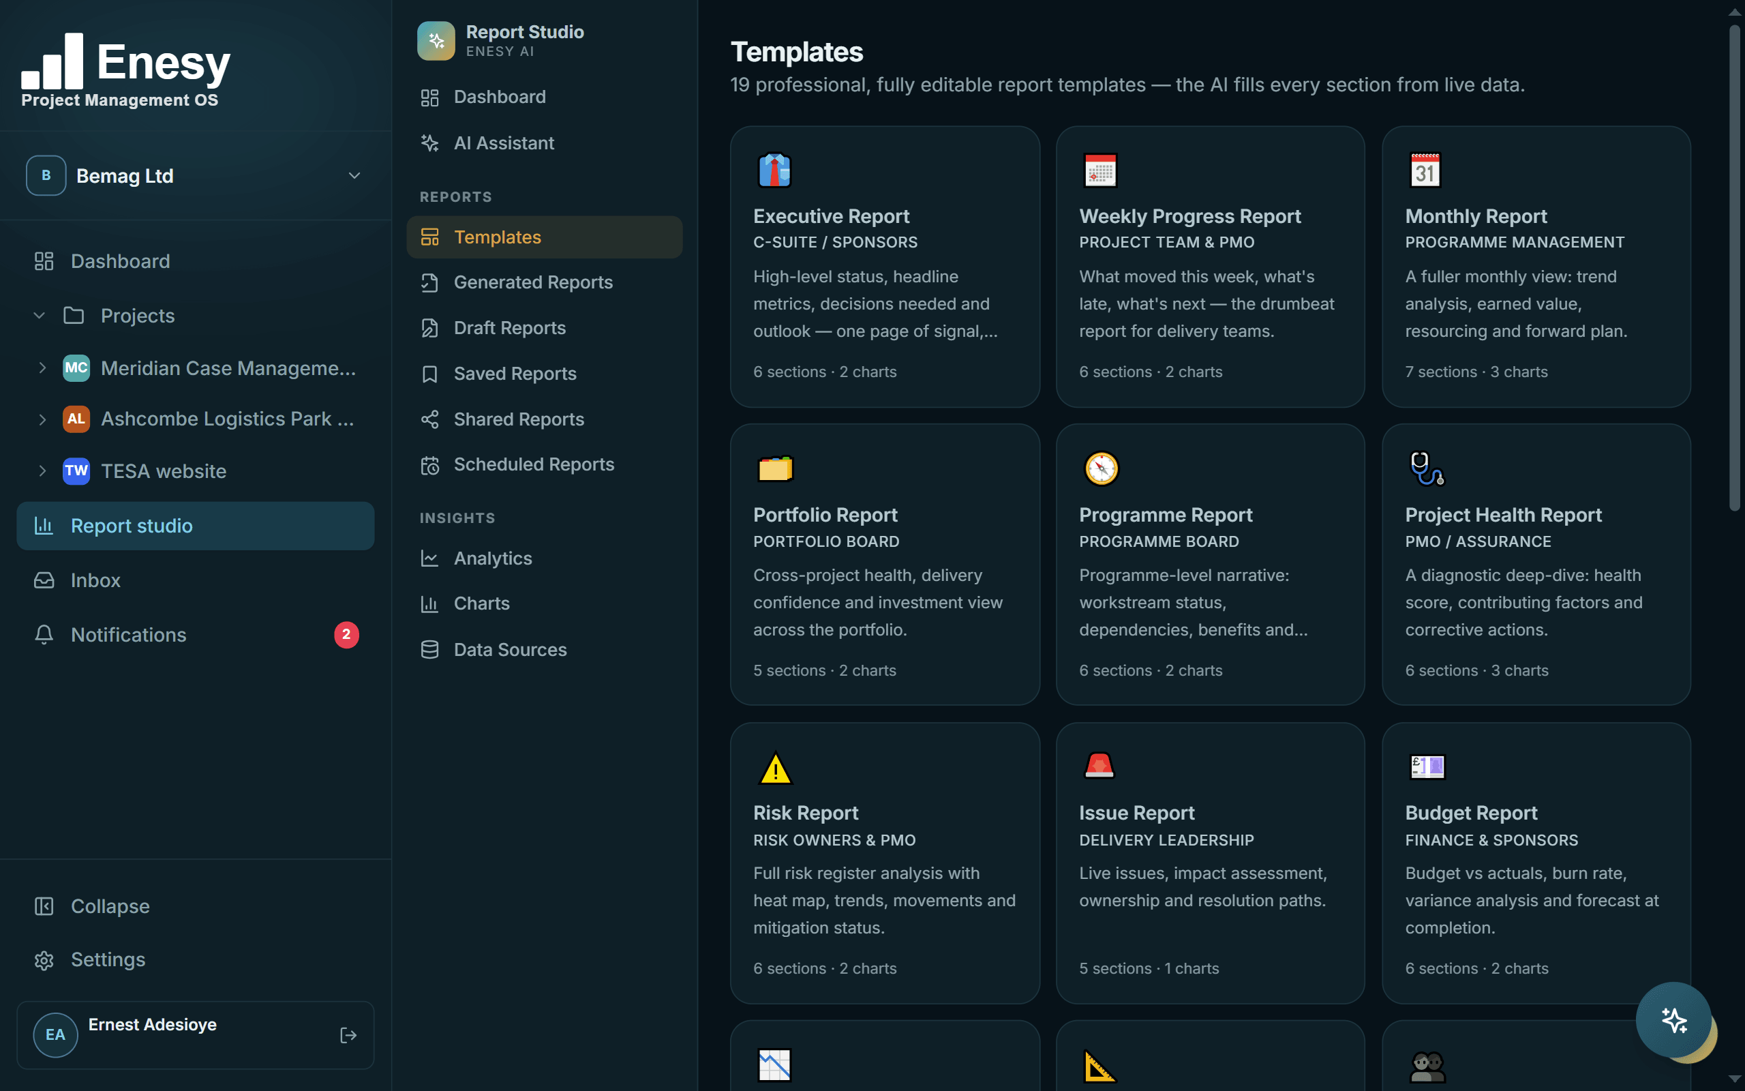Click the scrollbar down arrow
1745x1091 pixels.
click(x=1735, y=1079)
